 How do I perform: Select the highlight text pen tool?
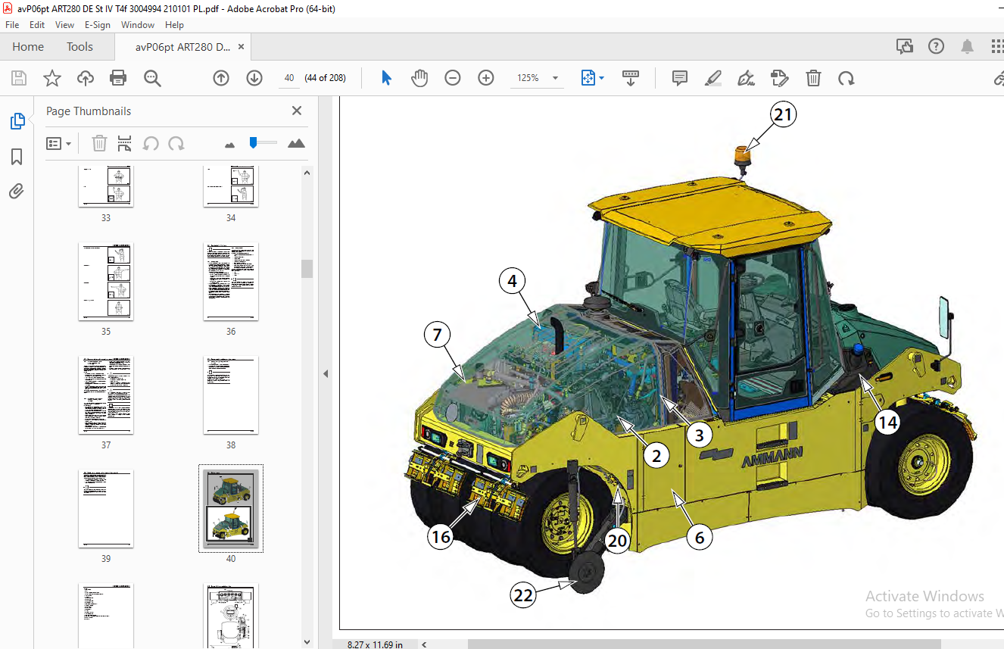tap(713, 78)
